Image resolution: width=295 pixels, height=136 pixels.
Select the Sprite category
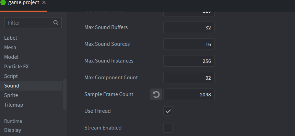(11, 95)
